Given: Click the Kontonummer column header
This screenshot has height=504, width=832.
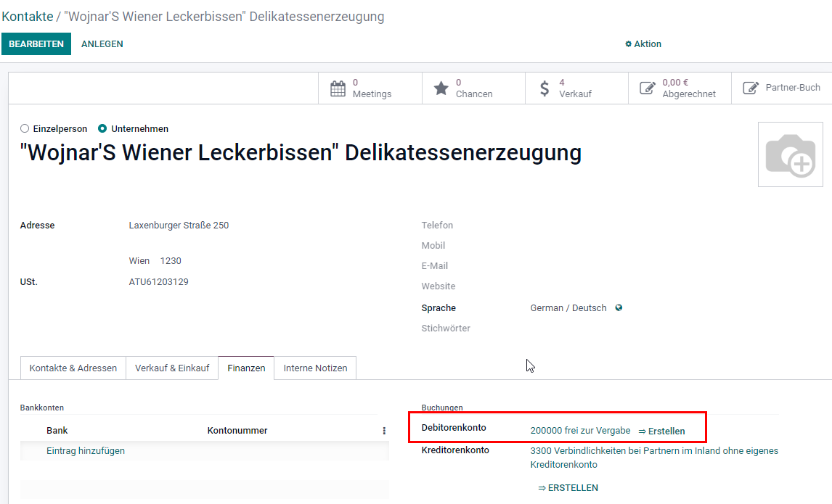Looking at the screenshot, I should coord(237,431).
